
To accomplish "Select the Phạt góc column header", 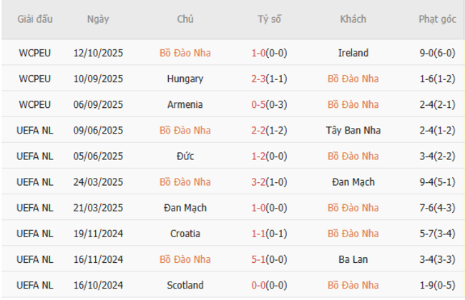I will (437, 20).
